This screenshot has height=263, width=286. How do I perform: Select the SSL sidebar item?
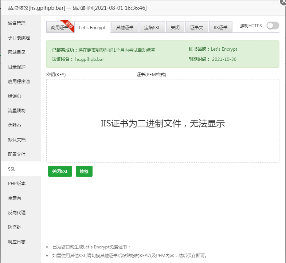(21, 169)
